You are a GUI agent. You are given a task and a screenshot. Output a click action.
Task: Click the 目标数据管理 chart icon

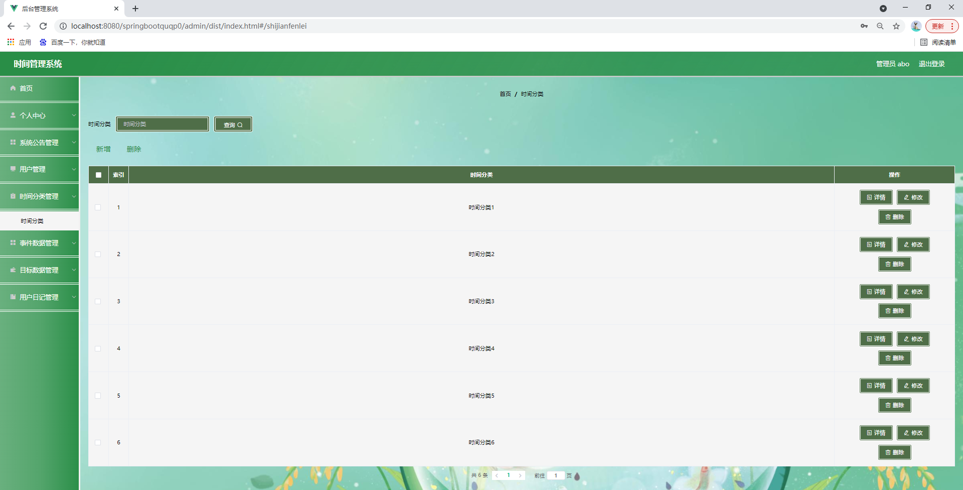[x=12, y=270]
